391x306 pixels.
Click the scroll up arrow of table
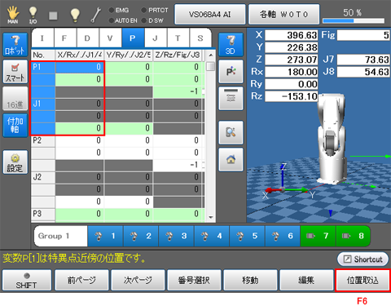tap(210, 55)
